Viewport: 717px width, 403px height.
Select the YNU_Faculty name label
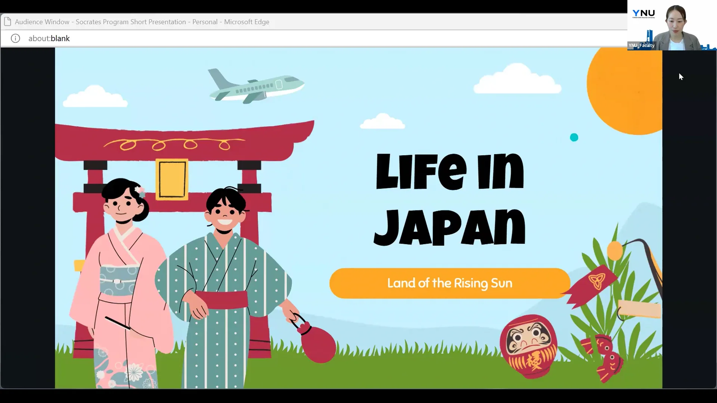[641, 45]
